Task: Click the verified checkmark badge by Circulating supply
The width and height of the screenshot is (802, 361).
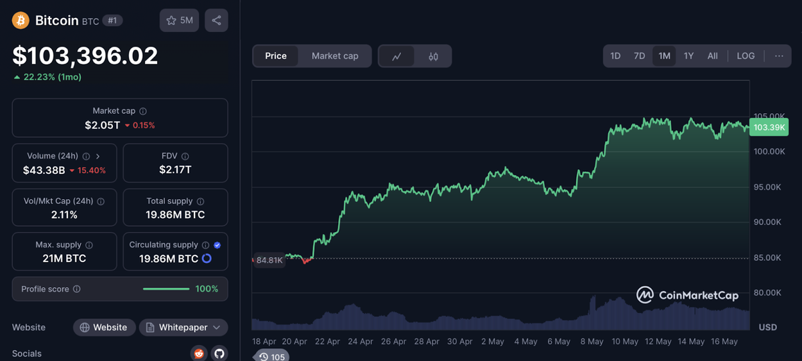Action: [217, 245]
